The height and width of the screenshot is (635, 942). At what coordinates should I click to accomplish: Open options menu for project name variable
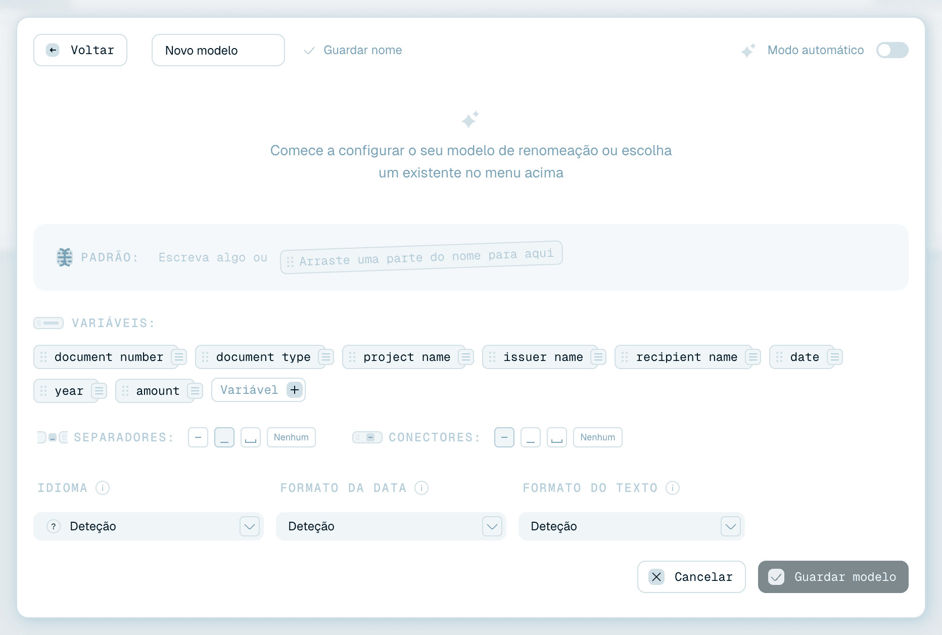[x=466, y=357]
